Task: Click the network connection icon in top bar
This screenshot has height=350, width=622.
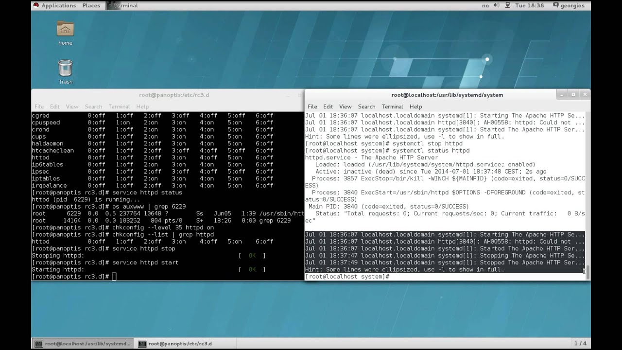Action: click(507, 5)
